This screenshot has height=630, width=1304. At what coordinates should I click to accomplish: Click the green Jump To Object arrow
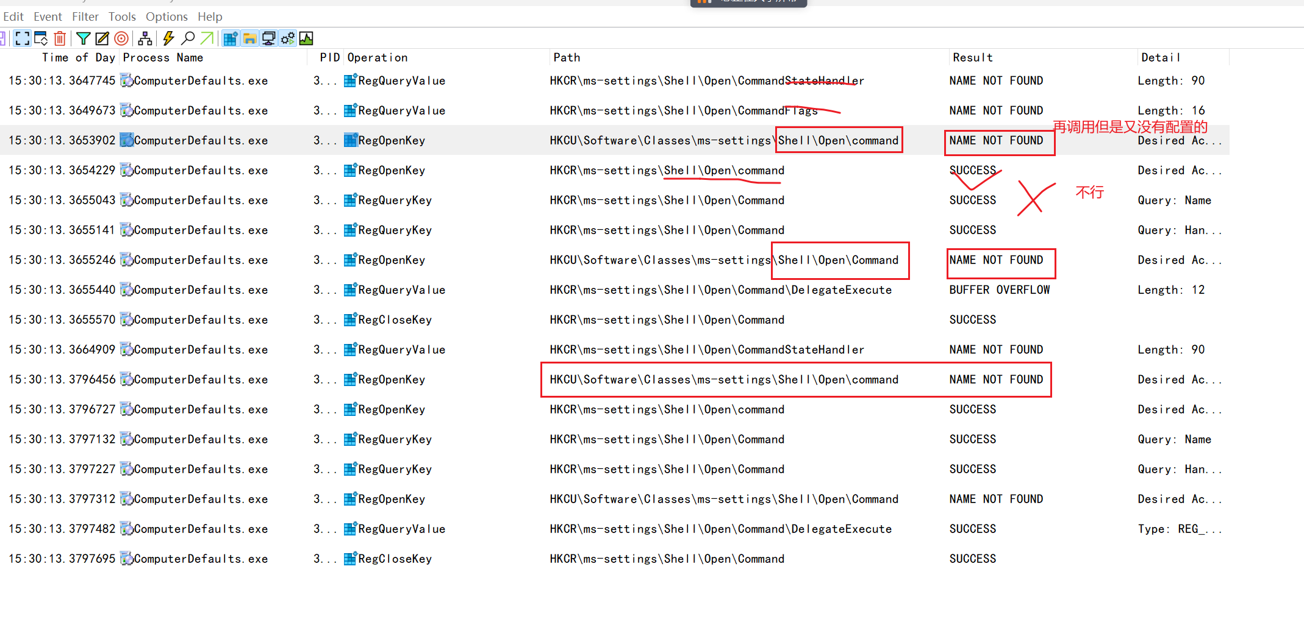click(x=207, y=38)
